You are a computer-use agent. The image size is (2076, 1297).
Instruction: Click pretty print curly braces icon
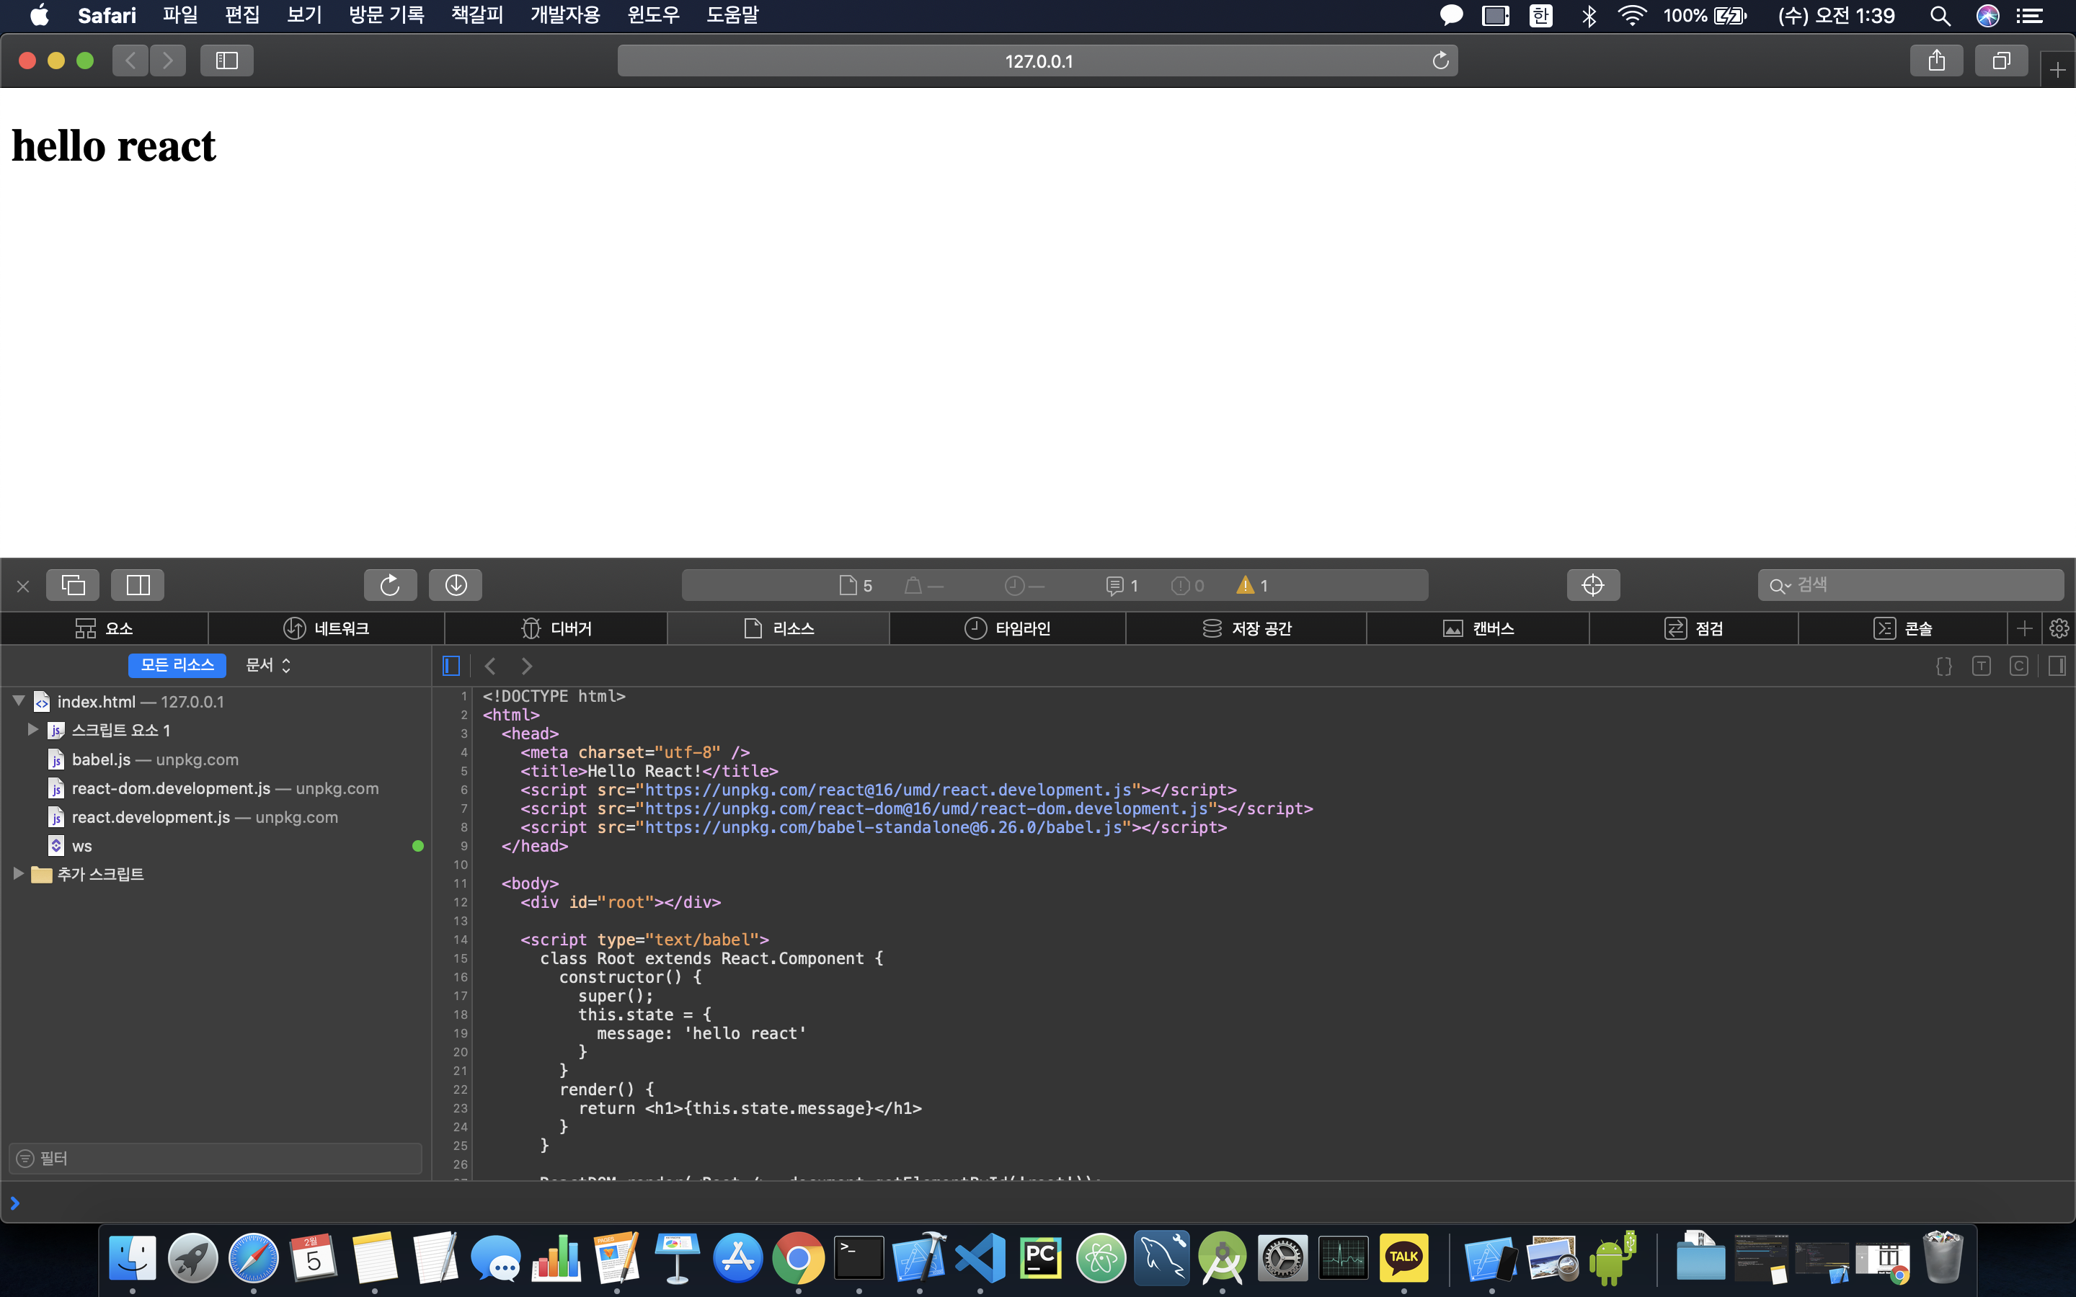click(1944, 666)
